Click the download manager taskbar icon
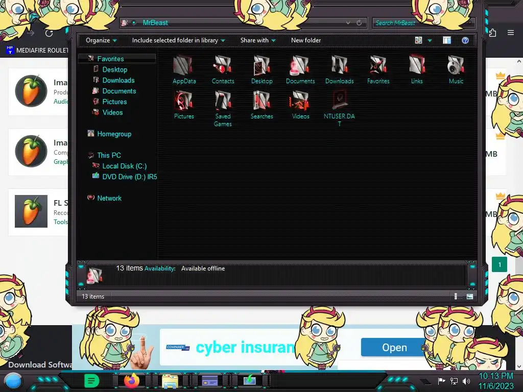523x392 pixels. tap(249, 380)
